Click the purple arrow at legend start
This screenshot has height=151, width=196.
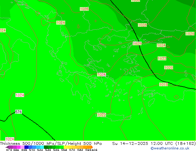pos(7,147)
